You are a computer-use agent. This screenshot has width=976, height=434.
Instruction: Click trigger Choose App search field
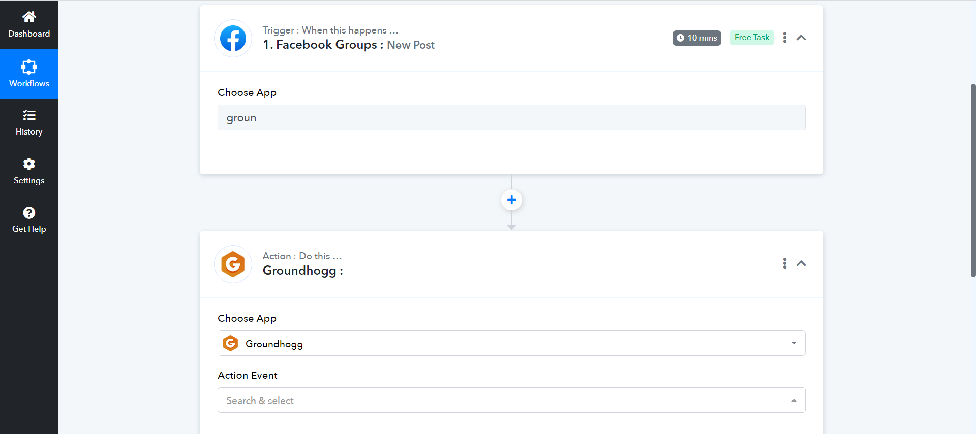(511, 118)
